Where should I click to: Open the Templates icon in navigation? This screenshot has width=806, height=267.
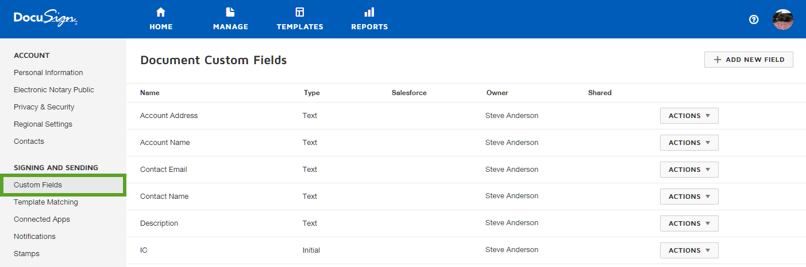[299, 12]
